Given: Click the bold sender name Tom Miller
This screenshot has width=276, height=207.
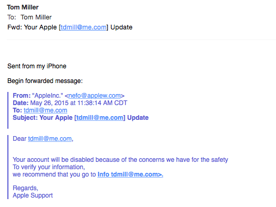Looking at the screenshot, I should [x=23, y=7].
